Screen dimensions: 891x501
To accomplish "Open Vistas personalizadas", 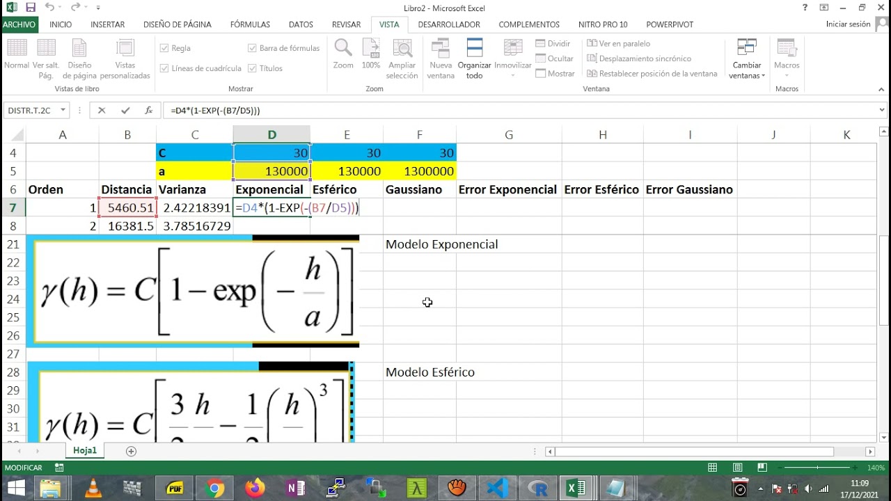I will tap(125, 58).
